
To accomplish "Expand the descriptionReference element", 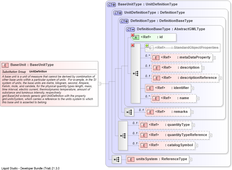I will tap(220, 78).
